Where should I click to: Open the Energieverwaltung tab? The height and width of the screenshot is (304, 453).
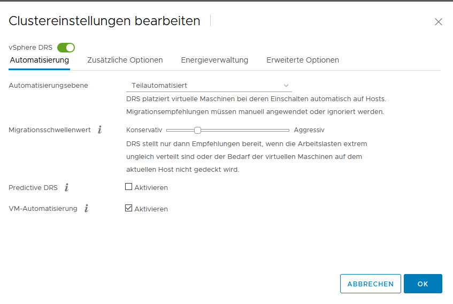pos(214,60)
